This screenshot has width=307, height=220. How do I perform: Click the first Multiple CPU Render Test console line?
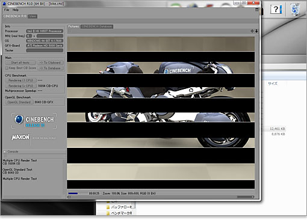20,160
